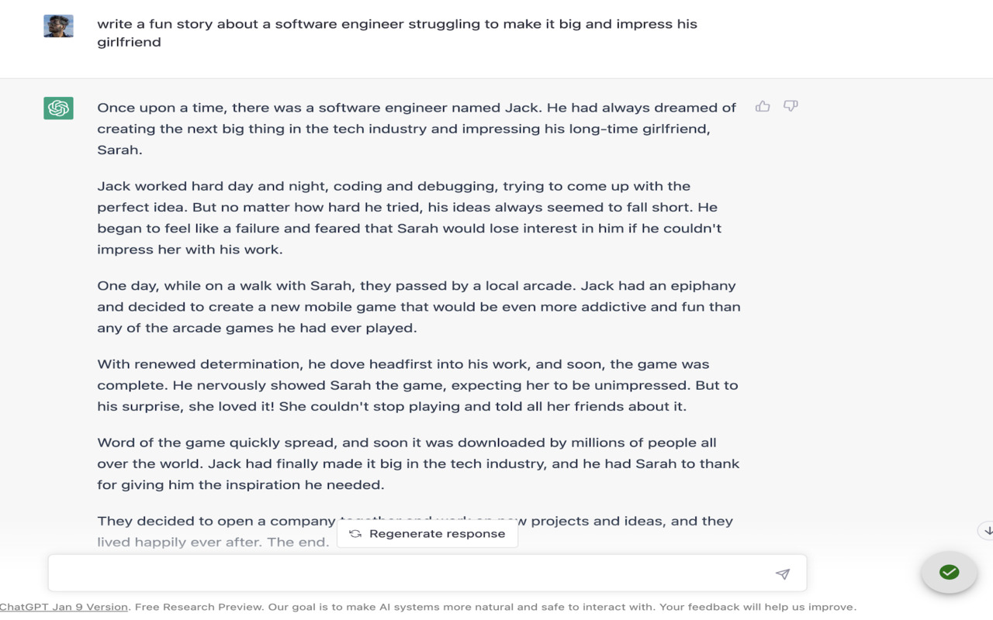The height and width of the screenshot is (620, 993).
Task: Click the paragraph starting 'Word of the game'
Action: coord(417,463)
